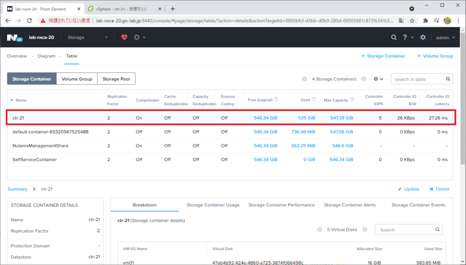The image size is (466, 265).
Task: Open the browser tab search dropdown arrow
Action: [412, 9]
